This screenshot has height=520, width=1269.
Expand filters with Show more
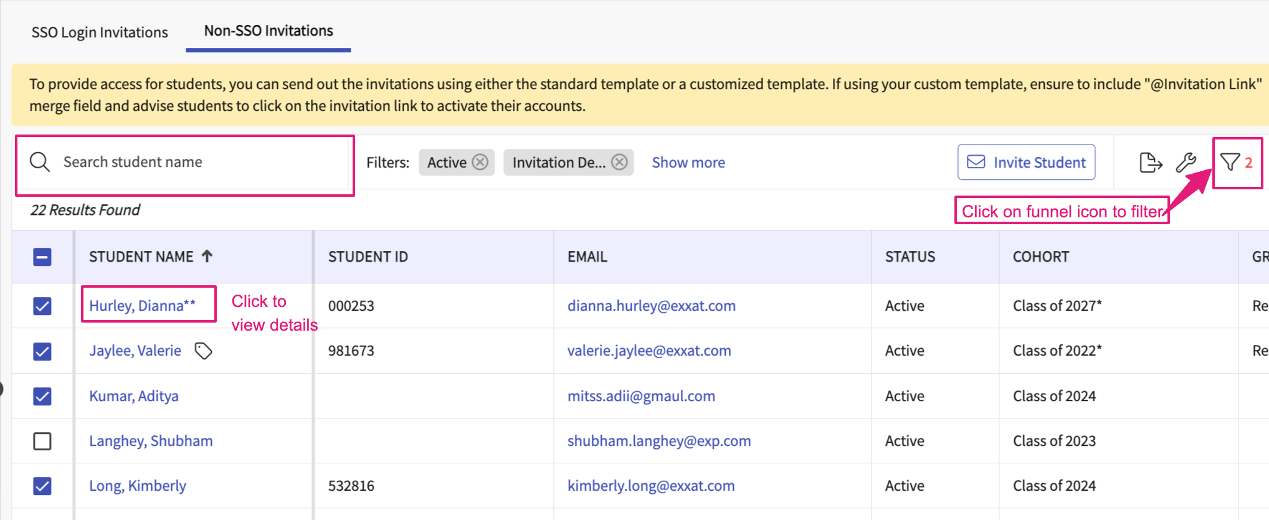[x=688, y=163]
